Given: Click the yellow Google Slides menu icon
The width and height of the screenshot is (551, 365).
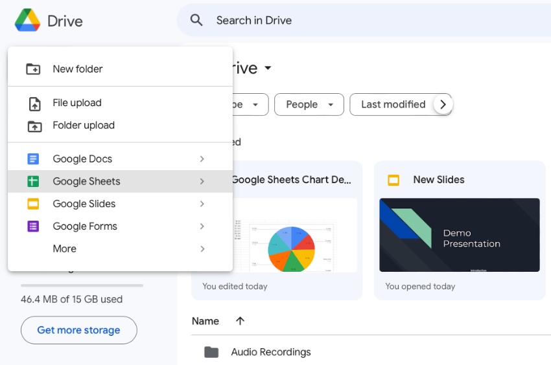Looking at the screenshot, I should [x=33, y=204].
